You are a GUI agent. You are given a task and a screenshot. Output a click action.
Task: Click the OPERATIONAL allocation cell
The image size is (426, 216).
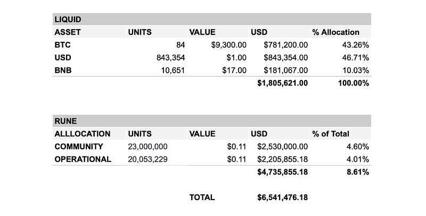tap(89, 159)
